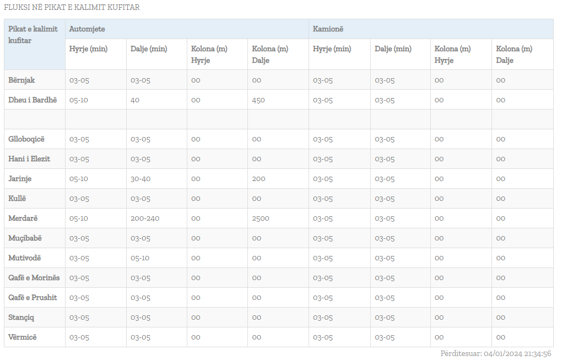The width and height of the screenshot is (562, 361).
Task: Click the Hani i Elezit row label
Action: pyautogui.click(x=29, y=159)
